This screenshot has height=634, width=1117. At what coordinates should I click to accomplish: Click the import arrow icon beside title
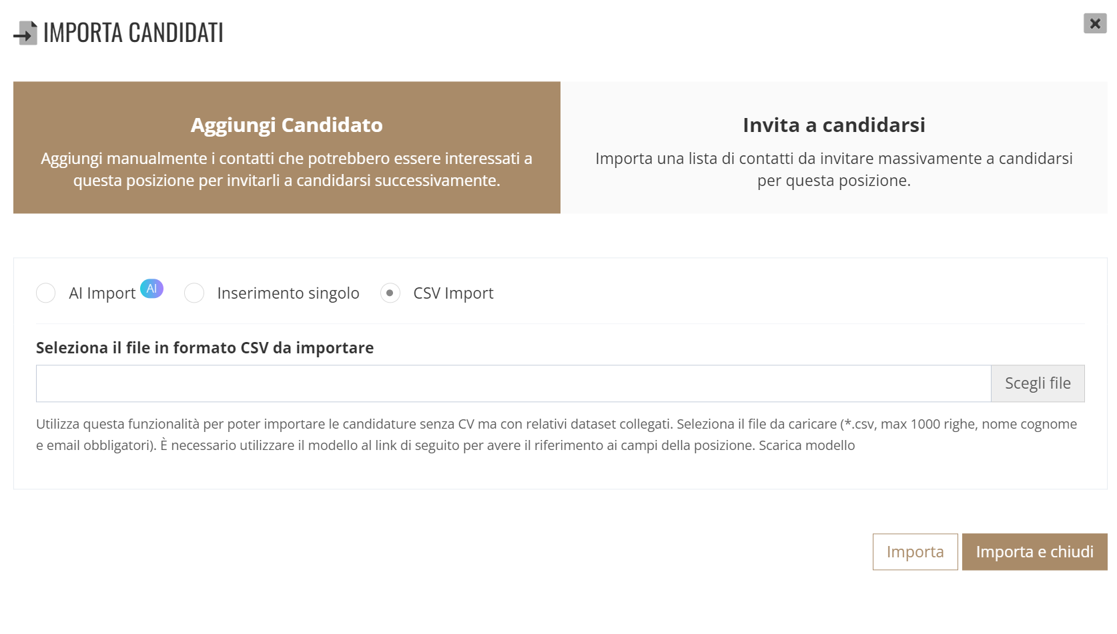[x=25, y=33]
